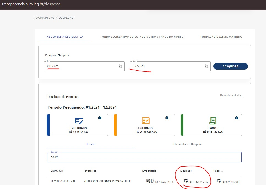The width and height of the screenshot is (266, 189).
Task: Open the Entenda os dados link
Action: (x=231, y=96)
